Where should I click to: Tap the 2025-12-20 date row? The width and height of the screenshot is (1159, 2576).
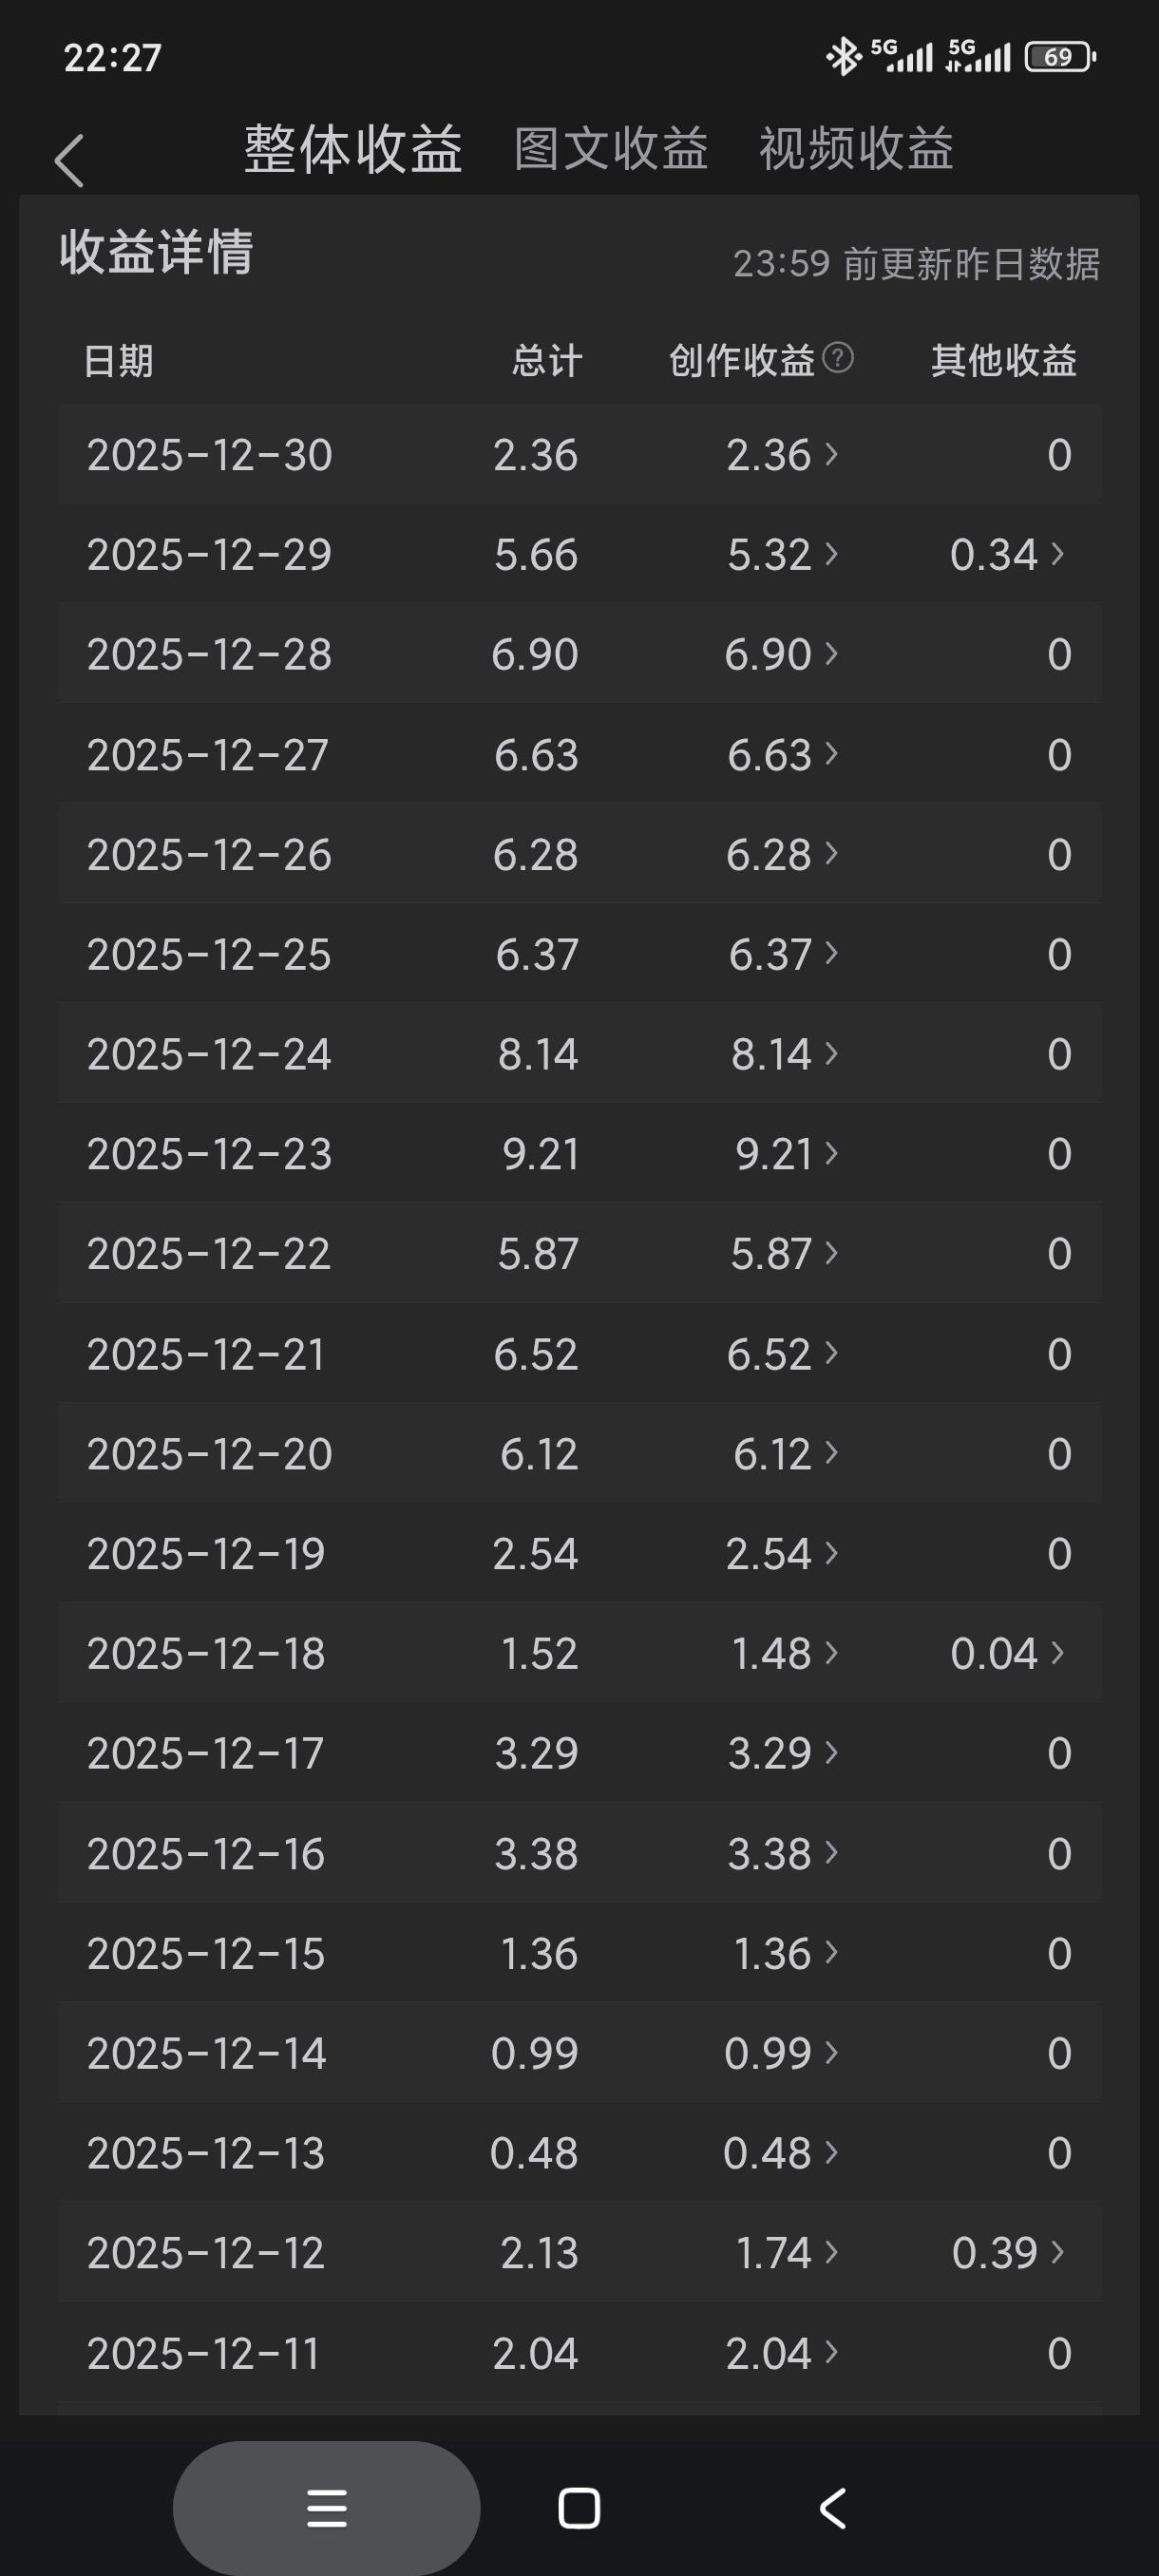tap(209, 1454)
